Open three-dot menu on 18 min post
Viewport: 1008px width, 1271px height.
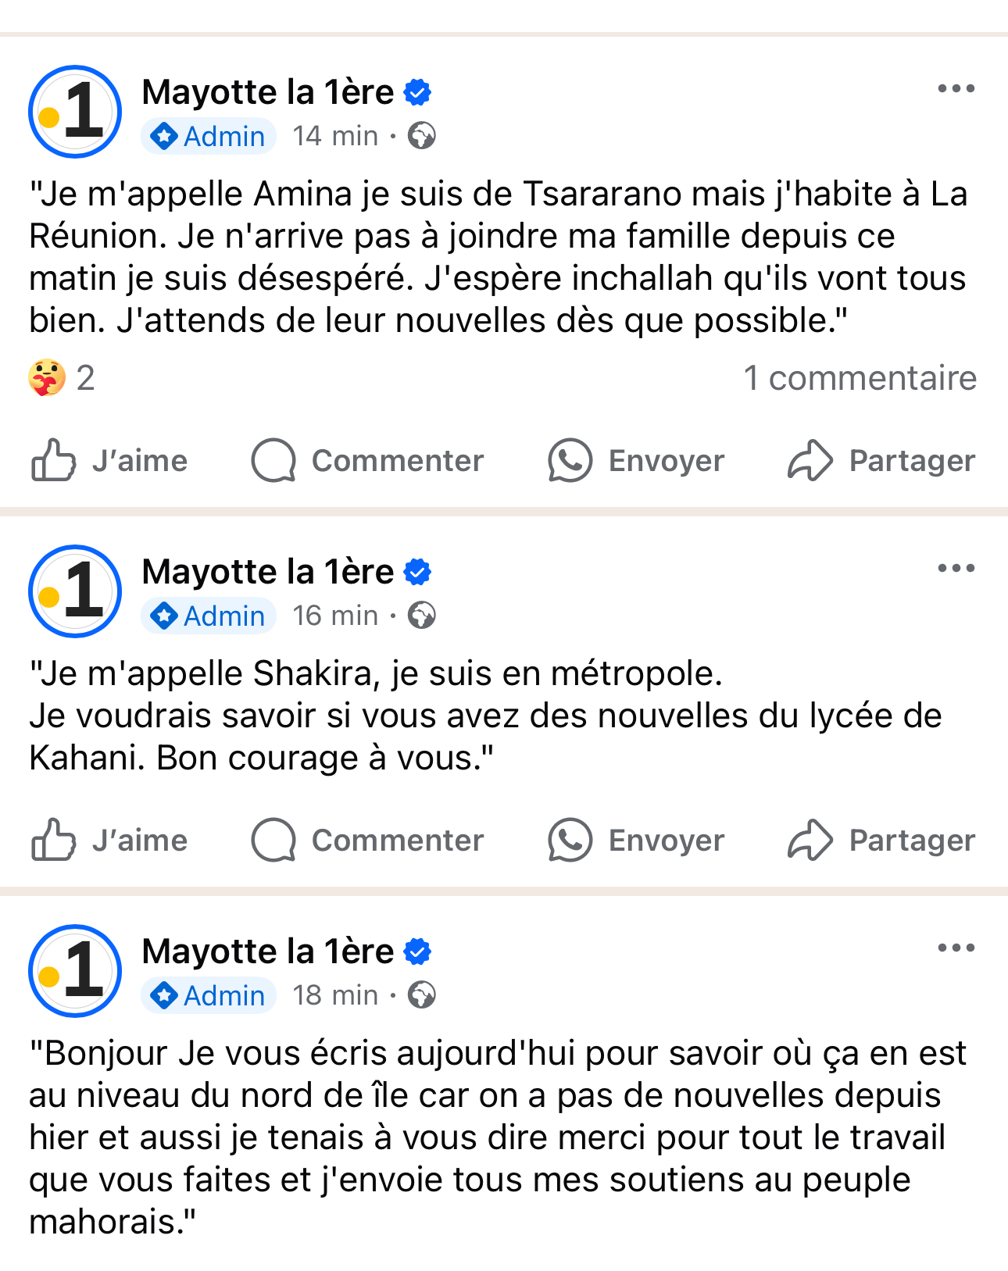pyautogui.click(x=956, y=948)
